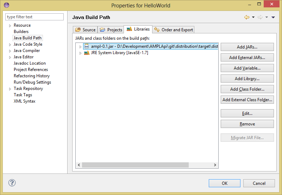Click Add External JARs... button
Screen dimensions: 282x195
click(247, 58)
